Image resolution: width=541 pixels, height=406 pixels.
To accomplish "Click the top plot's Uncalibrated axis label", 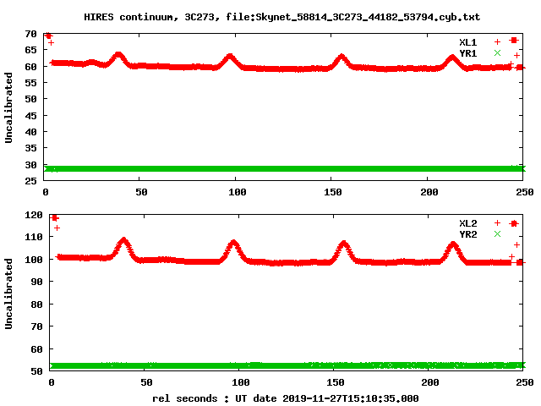I will click(8, 107).
